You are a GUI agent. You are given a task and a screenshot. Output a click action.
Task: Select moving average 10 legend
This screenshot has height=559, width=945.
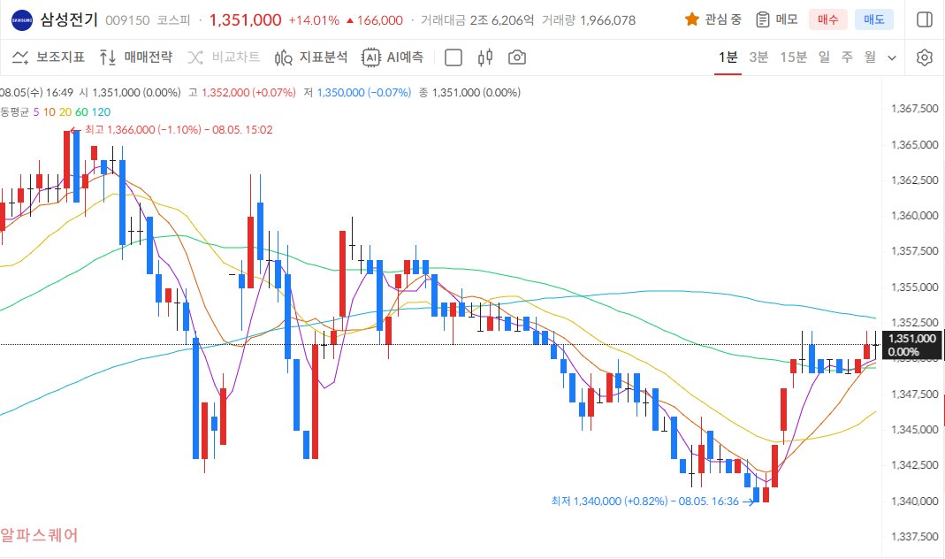tap(49, 112)
